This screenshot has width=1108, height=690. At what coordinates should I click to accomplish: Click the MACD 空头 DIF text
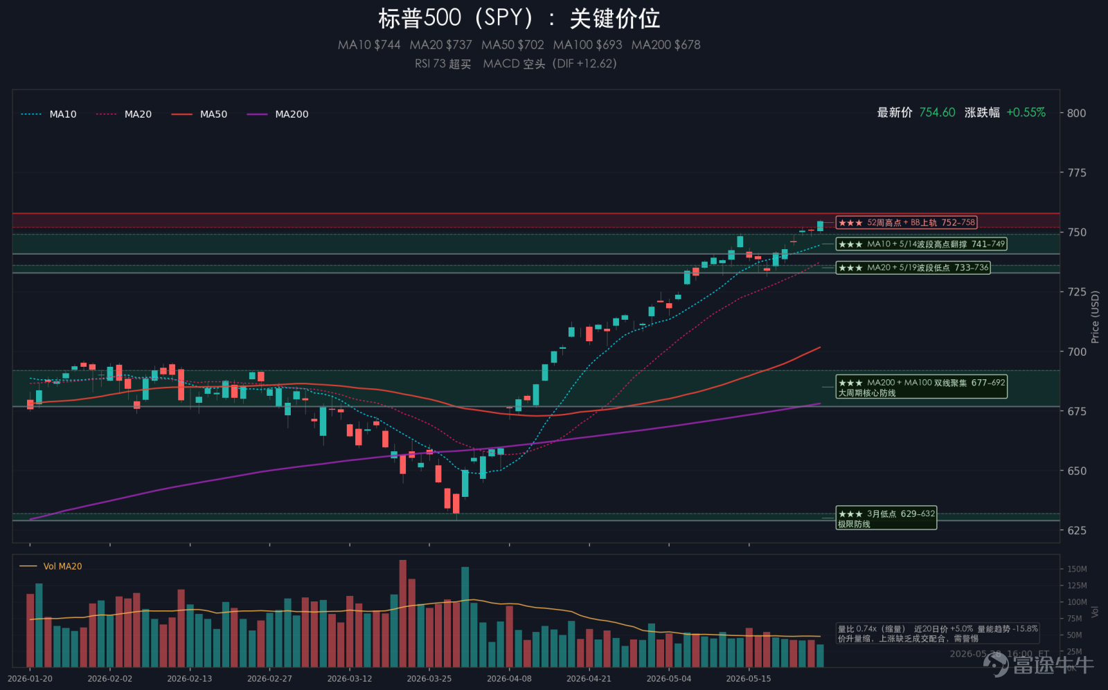click(550, 64)
